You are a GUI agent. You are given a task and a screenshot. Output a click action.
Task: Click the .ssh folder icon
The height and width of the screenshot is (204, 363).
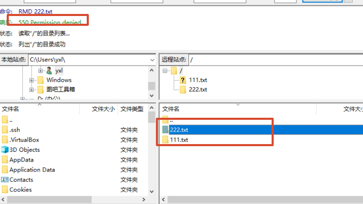pos(5,130)
